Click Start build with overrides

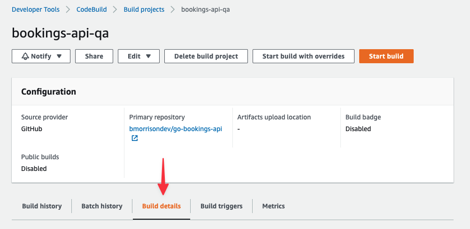(x=303, y=56)
